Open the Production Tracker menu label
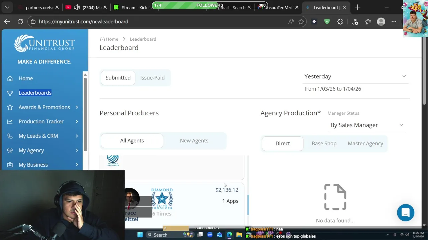 [41, 122]
